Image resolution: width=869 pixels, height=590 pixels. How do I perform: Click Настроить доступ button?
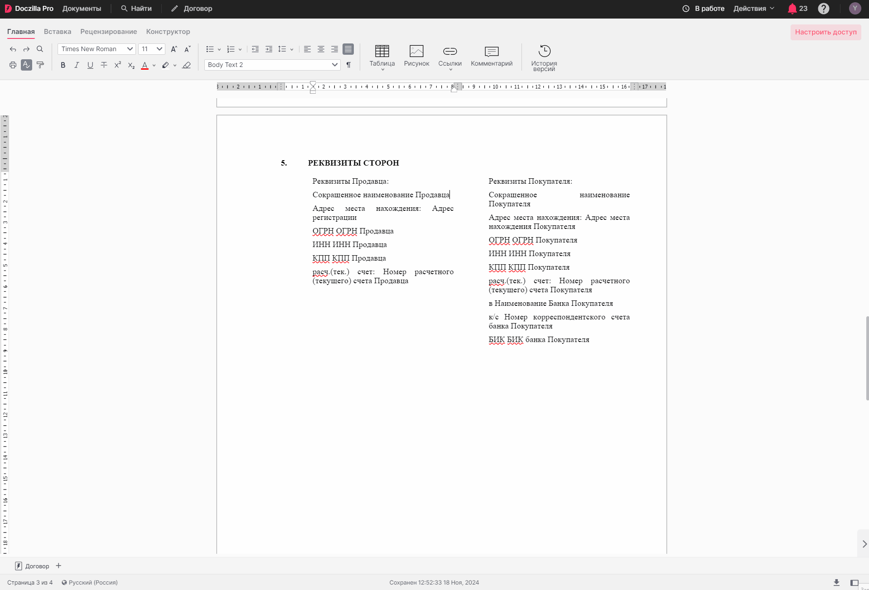[x=826, y=32]
